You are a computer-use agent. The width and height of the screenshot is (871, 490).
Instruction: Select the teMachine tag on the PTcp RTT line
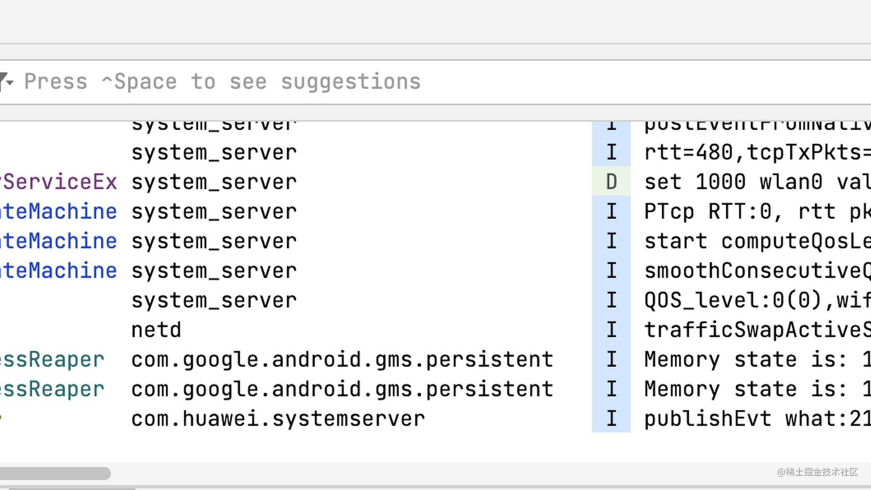[58, 211]
